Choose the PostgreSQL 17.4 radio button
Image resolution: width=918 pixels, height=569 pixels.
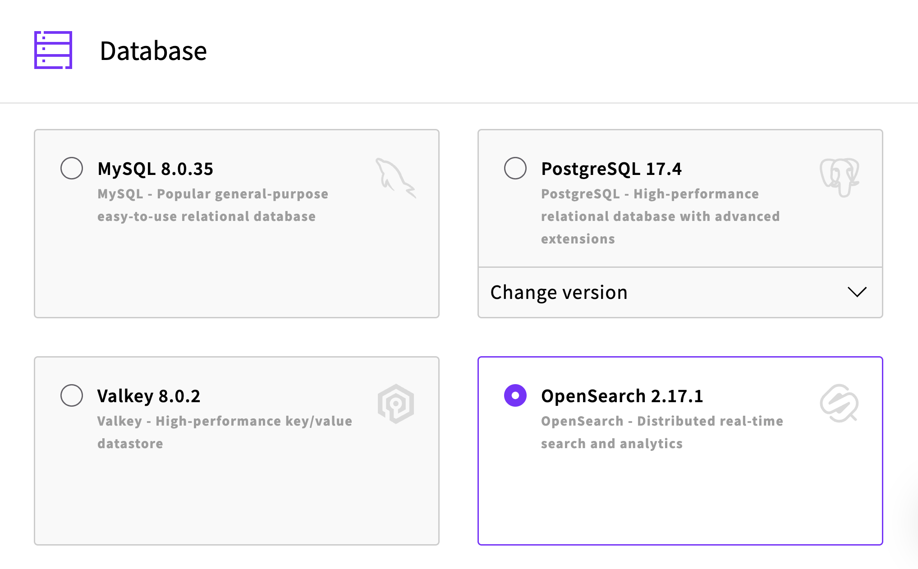[x=515, y=168]
